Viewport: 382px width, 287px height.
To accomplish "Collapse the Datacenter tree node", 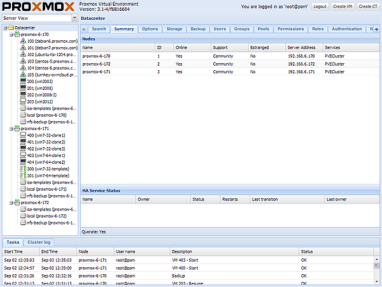I will (5, 28).
